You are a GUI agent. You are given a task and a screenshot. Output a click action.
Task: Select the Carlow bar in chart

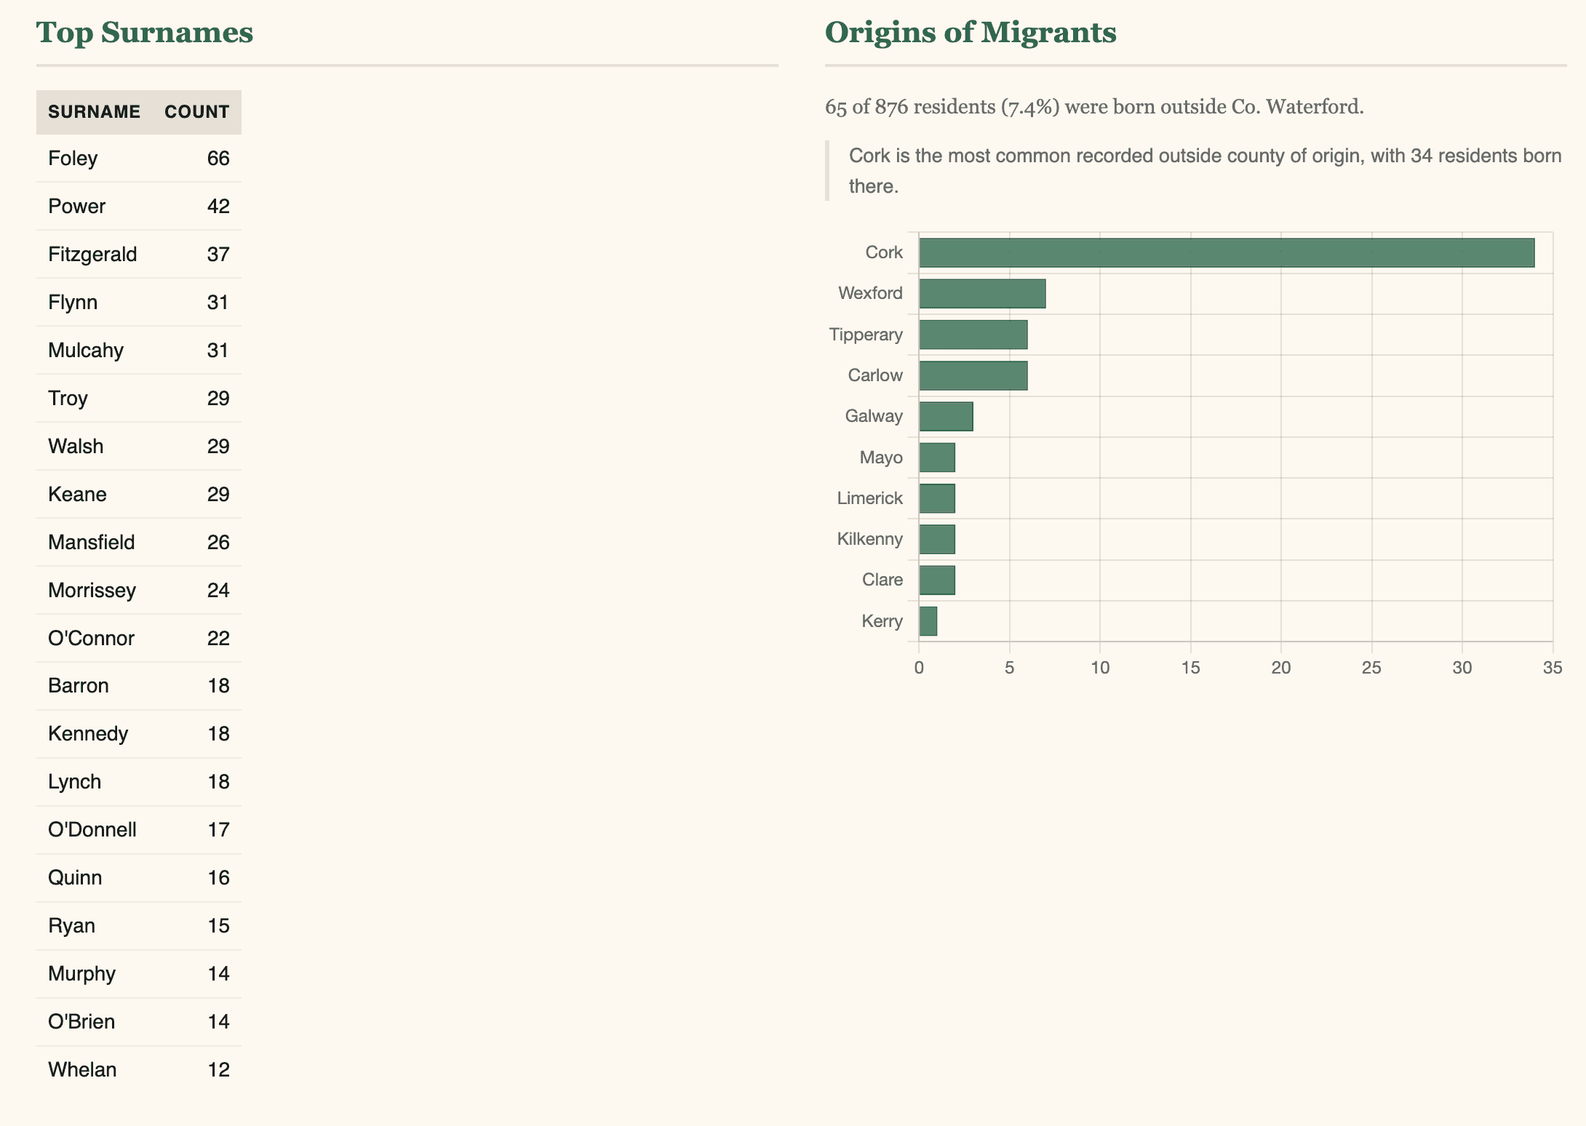973,375
